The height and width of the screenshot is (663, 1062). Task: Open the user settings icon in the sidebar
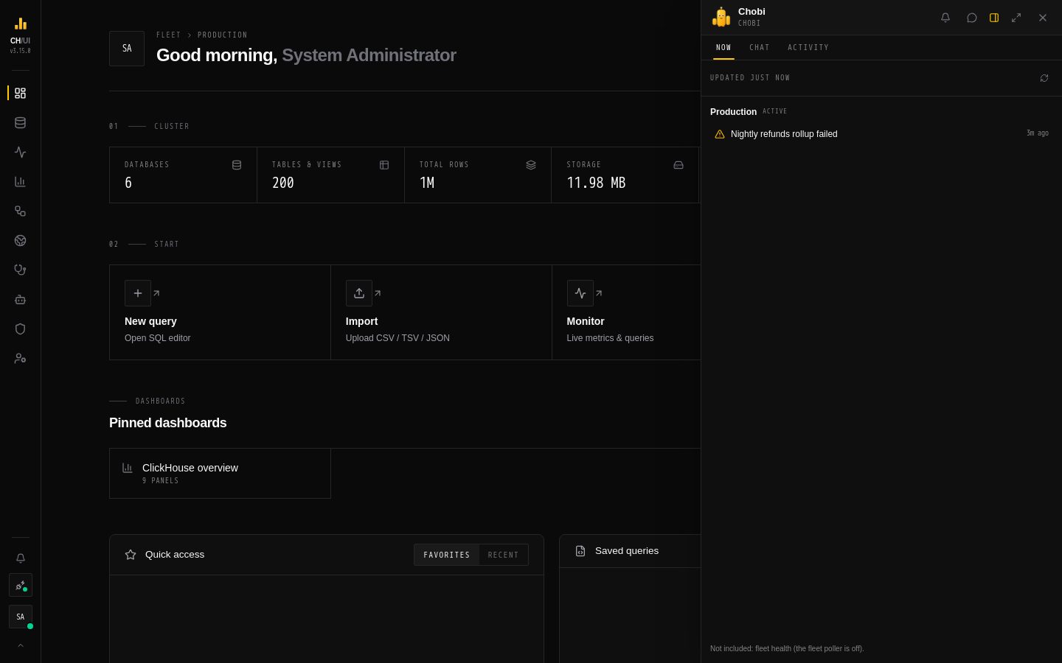[20, 358]
